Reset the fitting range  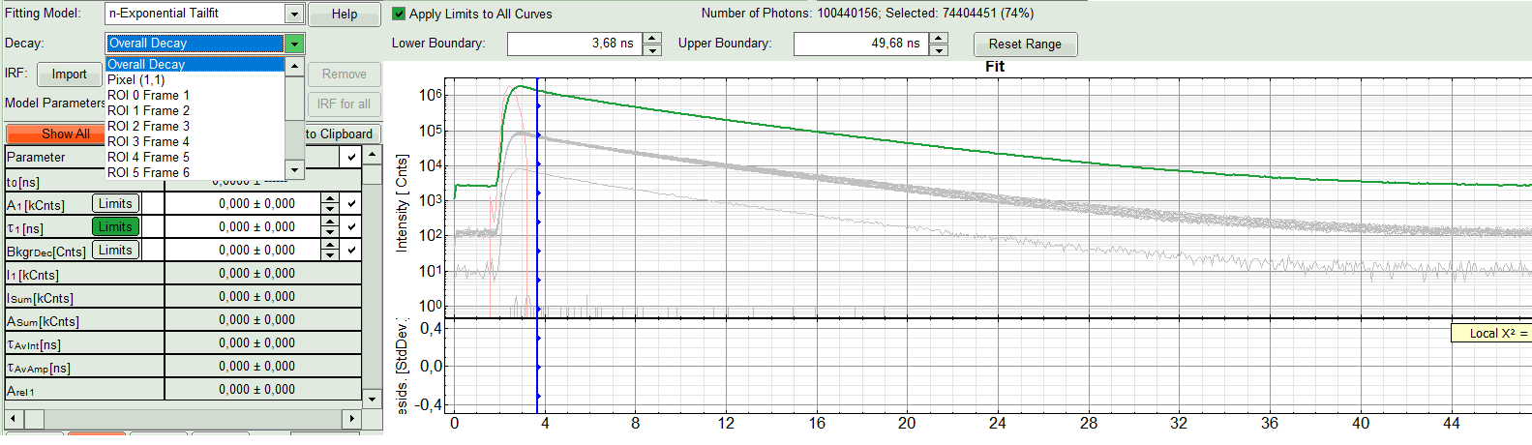1025,44
